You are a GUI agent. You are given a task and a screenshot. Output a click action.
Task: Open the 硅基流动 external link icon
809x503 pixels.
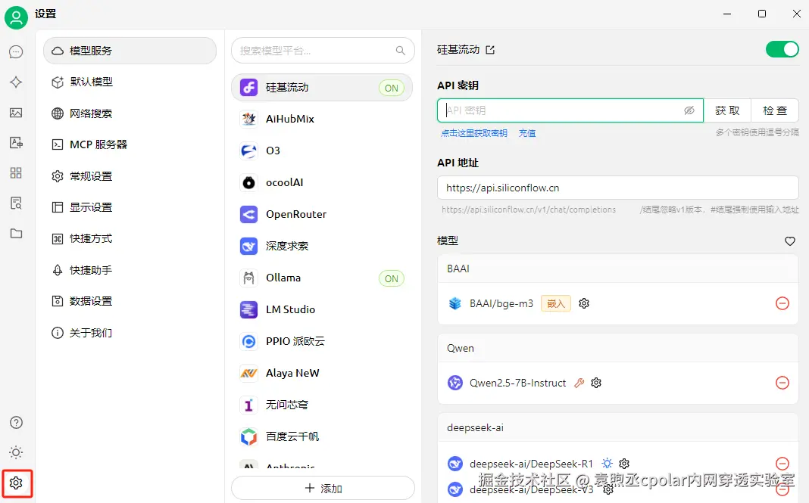pyautogui.click(x=490, y=50)
